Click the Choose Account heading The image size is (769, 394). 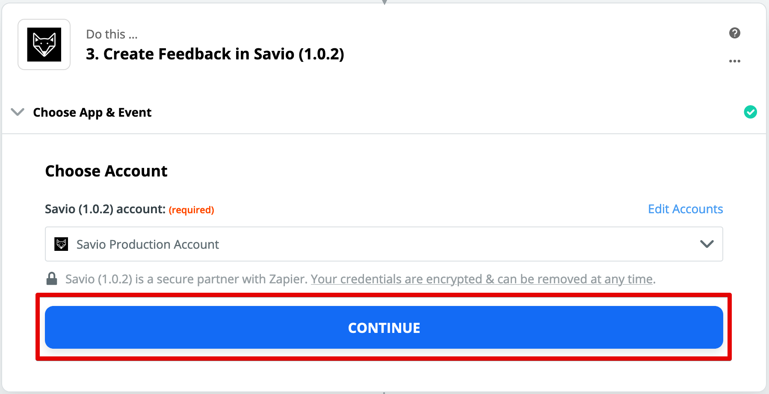pos(106,171)
